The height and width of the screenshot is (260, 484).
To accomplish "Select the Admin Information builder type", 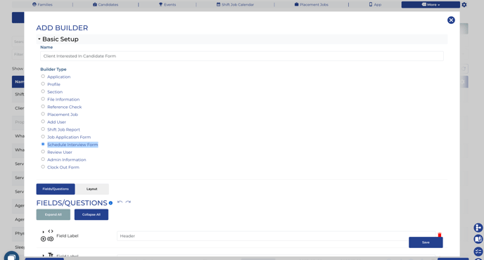I will [43, 159].
